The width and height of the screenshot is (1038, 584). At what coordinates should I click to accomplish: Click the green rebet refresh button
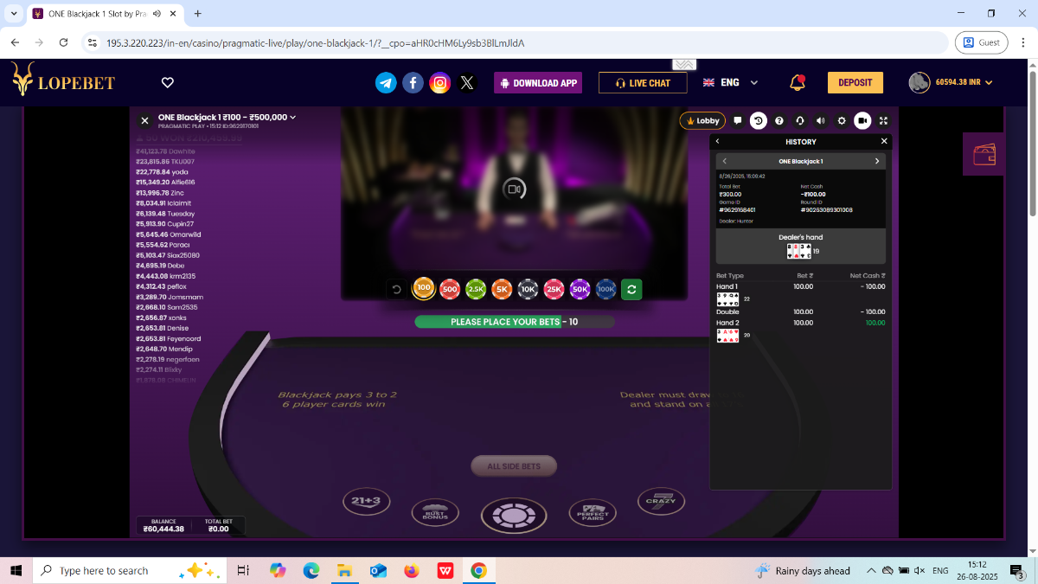coord(631,289)
